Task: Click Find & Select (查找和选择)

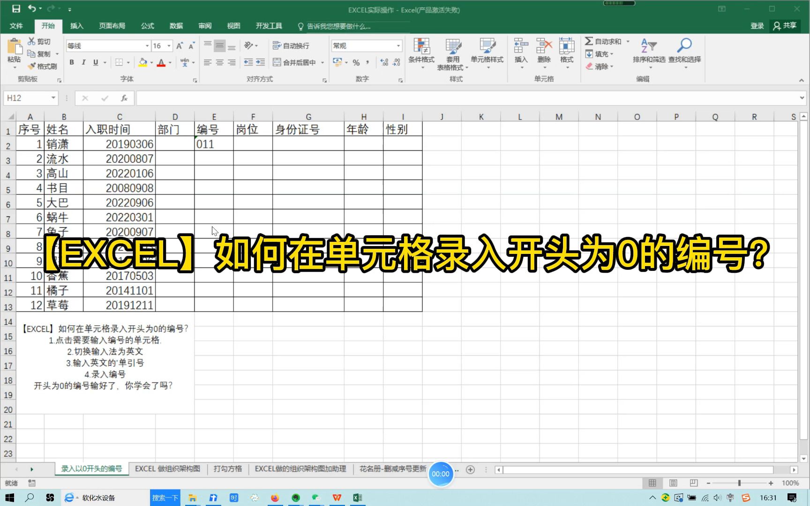Action: [684, 53]
